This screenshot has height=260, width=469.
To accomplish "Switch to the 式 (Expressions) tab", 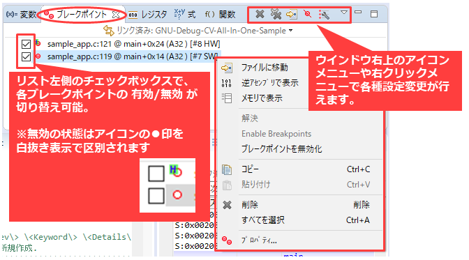I will (184, 14).
